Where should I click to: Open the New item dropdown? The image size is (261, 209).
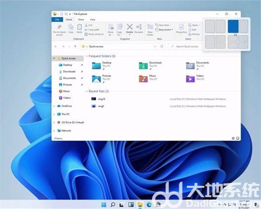click(163, 25)
